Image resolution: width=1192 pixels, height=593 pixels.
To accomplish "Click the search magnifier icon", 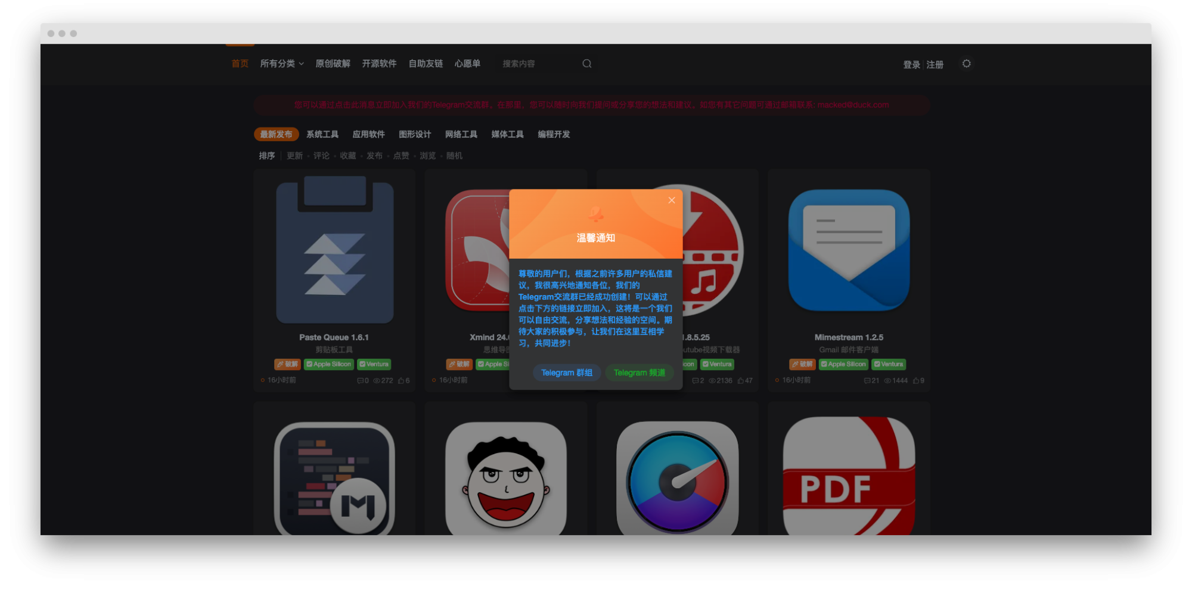I will 586,63.
